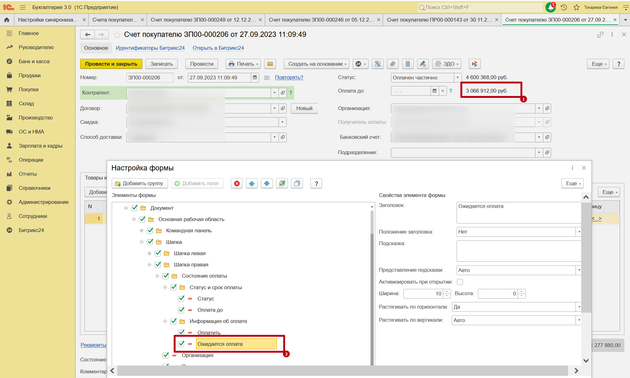The height and width of the screenshot is (378, 630).
Task: Click into the Ширина width field
Action: pos(423,294)
